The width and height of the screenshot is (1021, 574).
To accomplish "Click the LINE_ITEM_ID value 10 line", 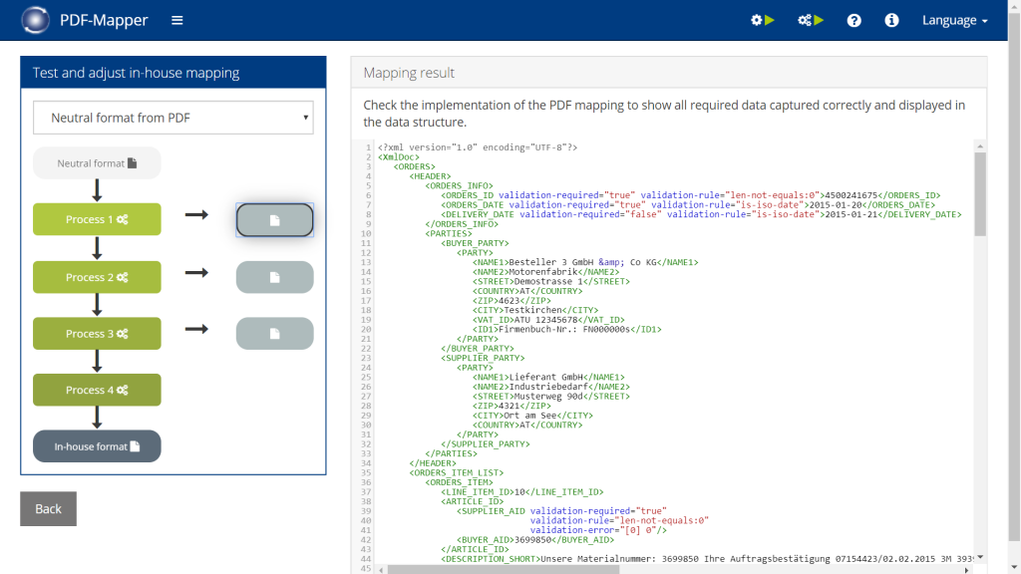I will pyautogui.click(x=522, y=492).
